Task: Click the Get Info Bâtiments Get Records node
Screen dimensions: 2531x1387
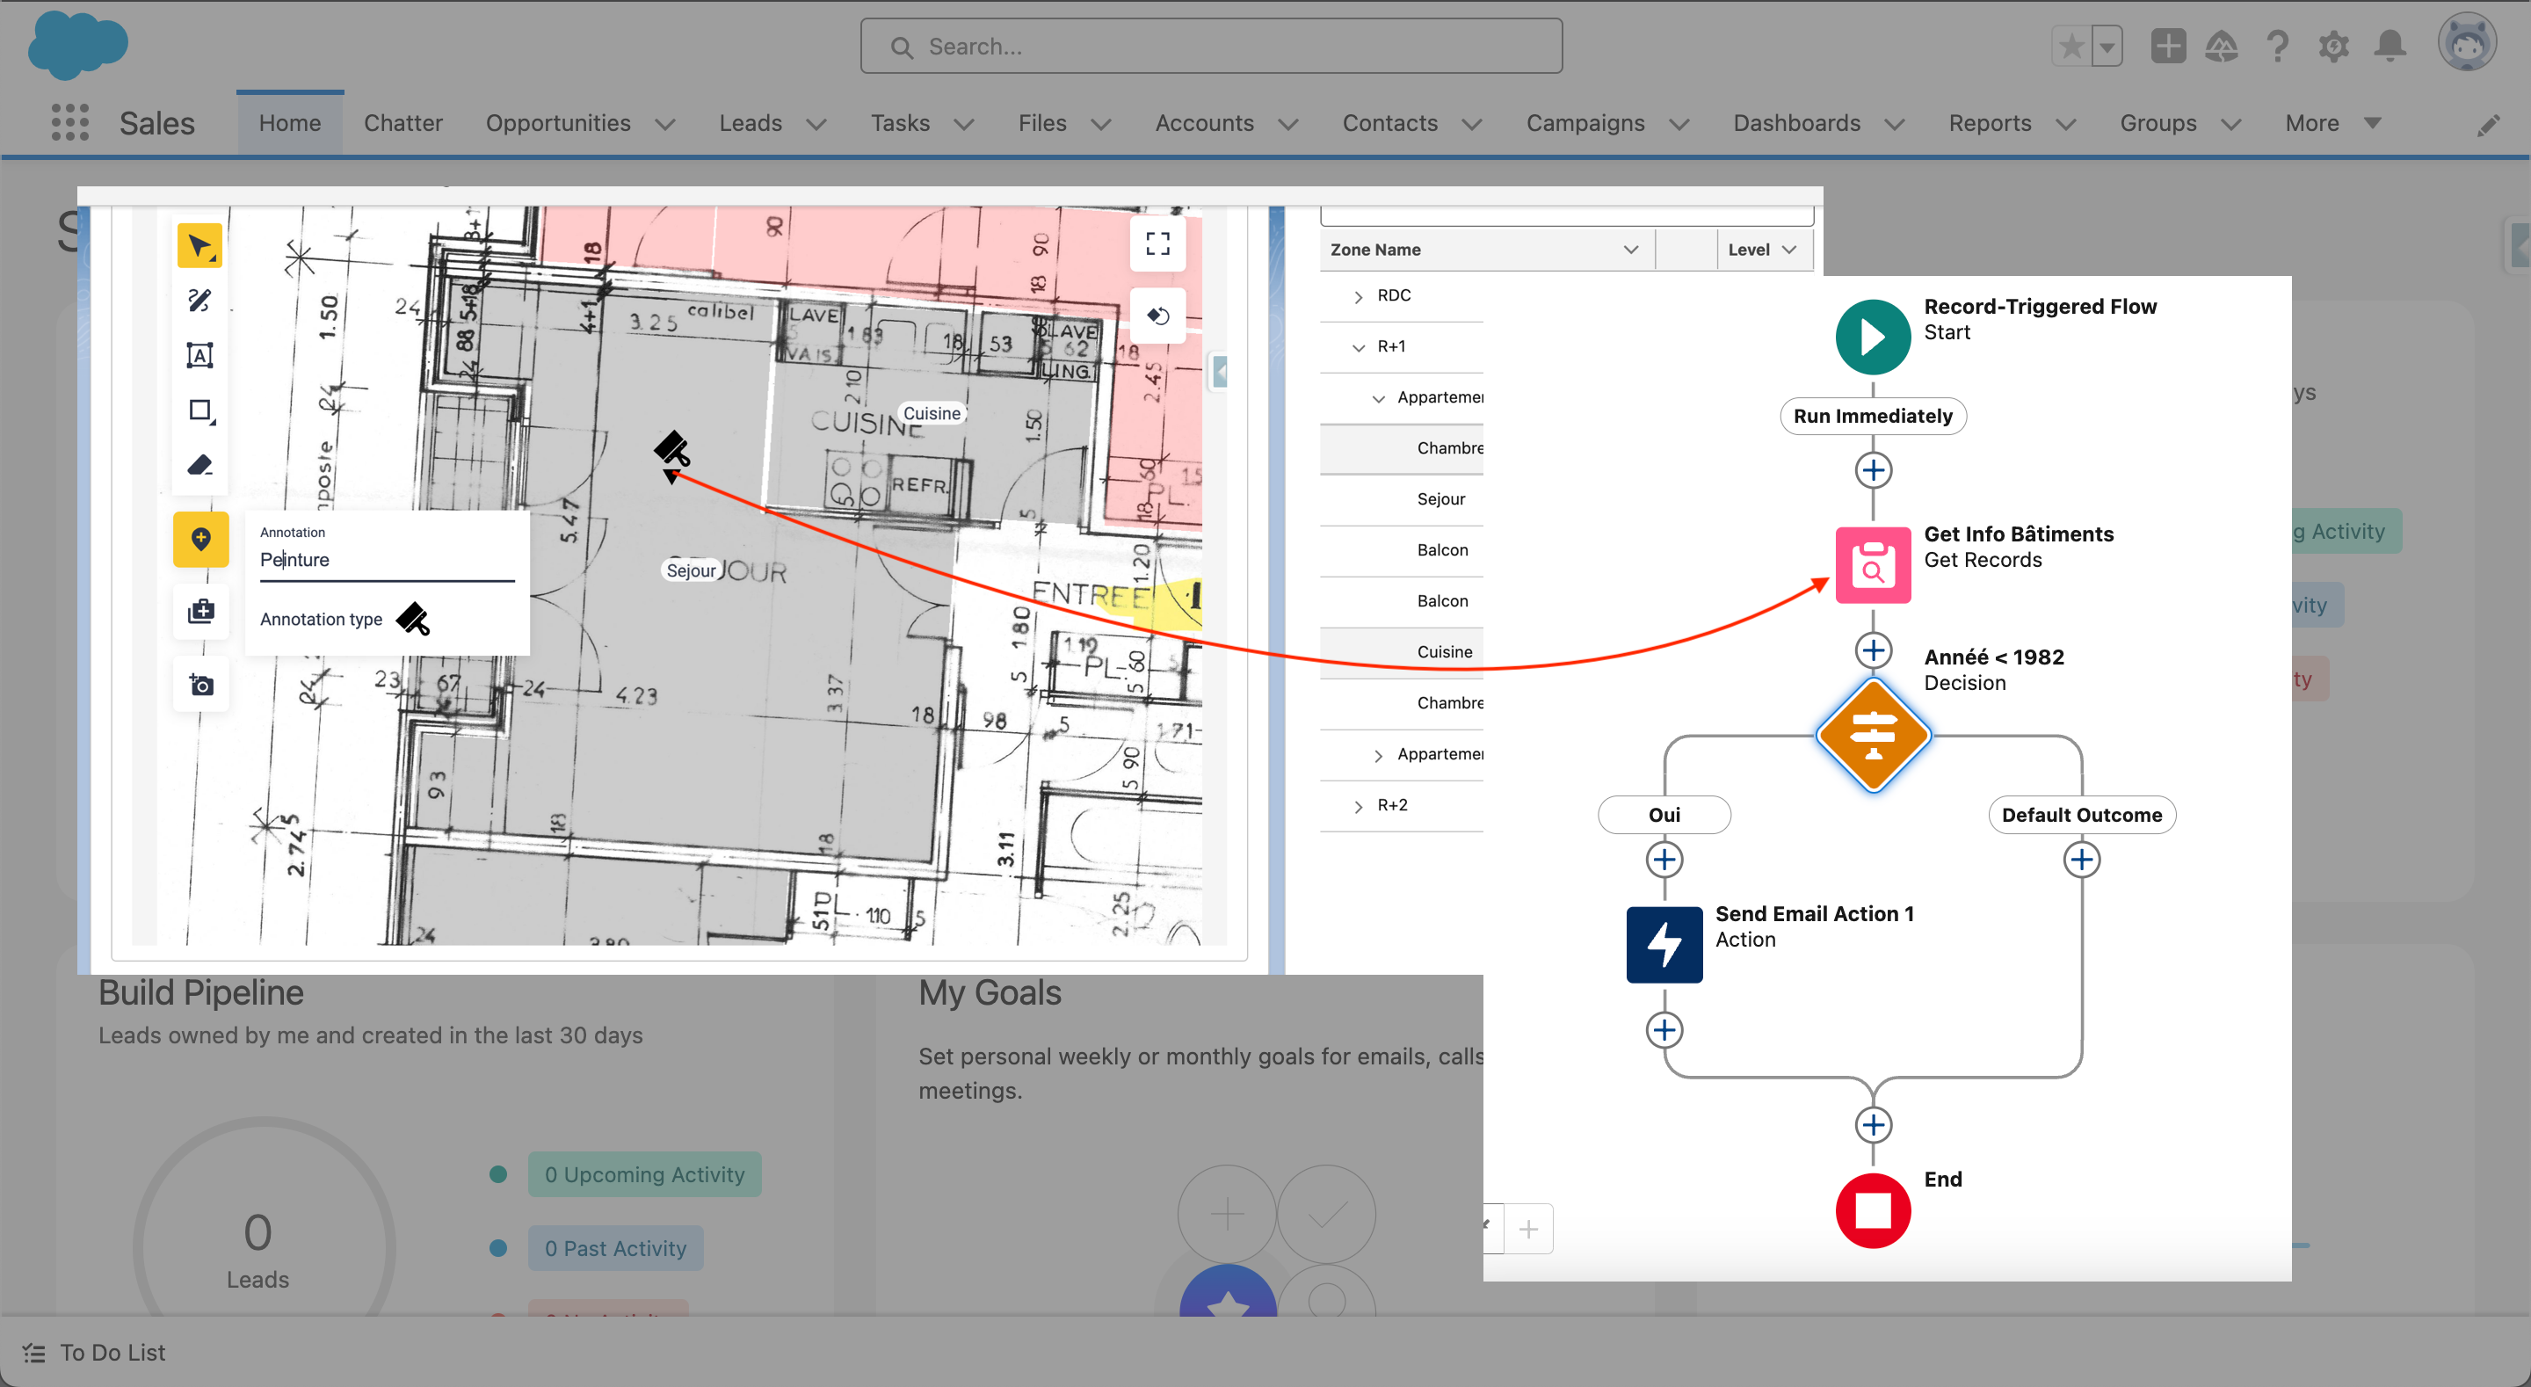Action: click(1872, 565)
